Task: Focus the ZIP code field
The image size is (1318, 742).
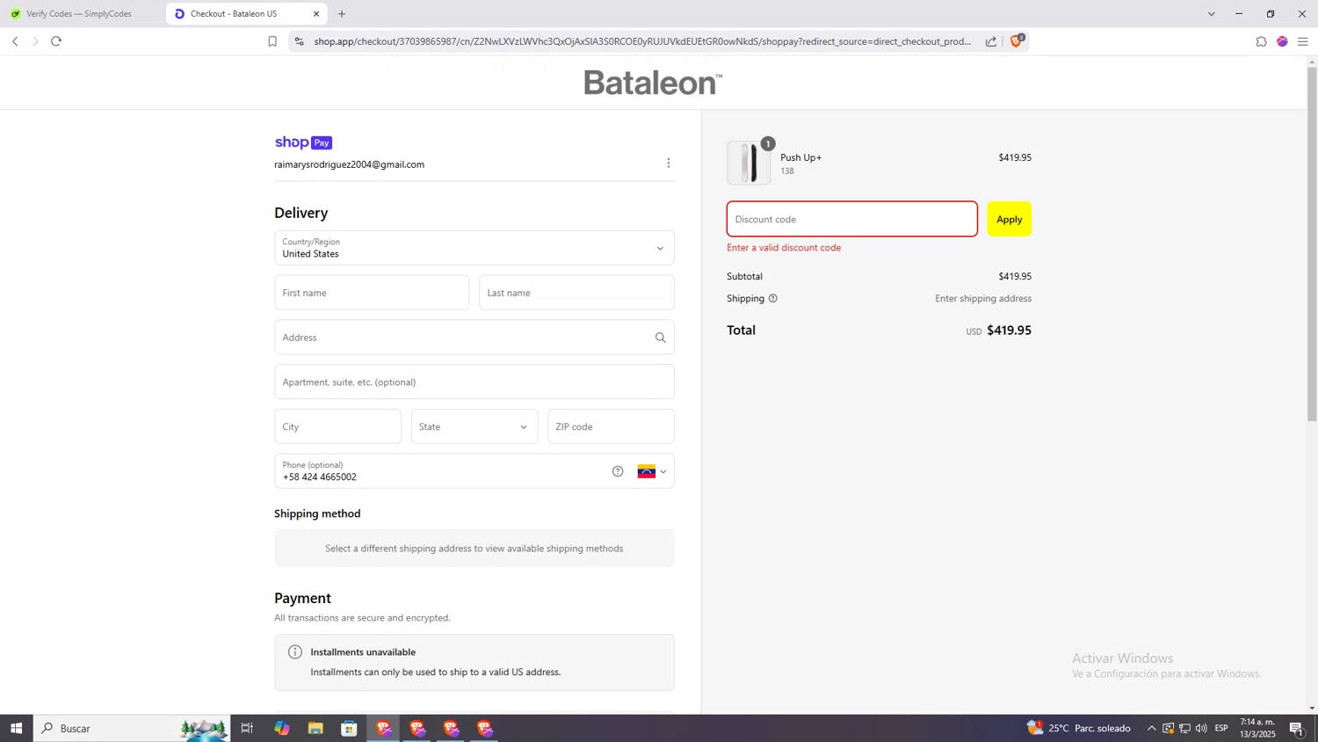Action: 611,426
